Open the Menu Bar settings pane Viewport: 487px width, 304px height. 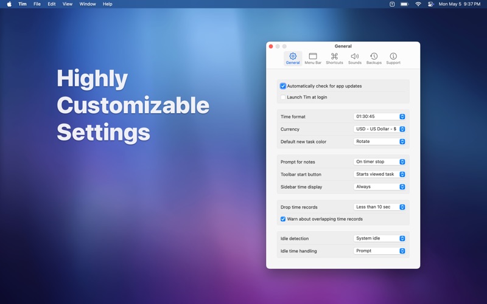pyautogui.click(x=313, y=58)
